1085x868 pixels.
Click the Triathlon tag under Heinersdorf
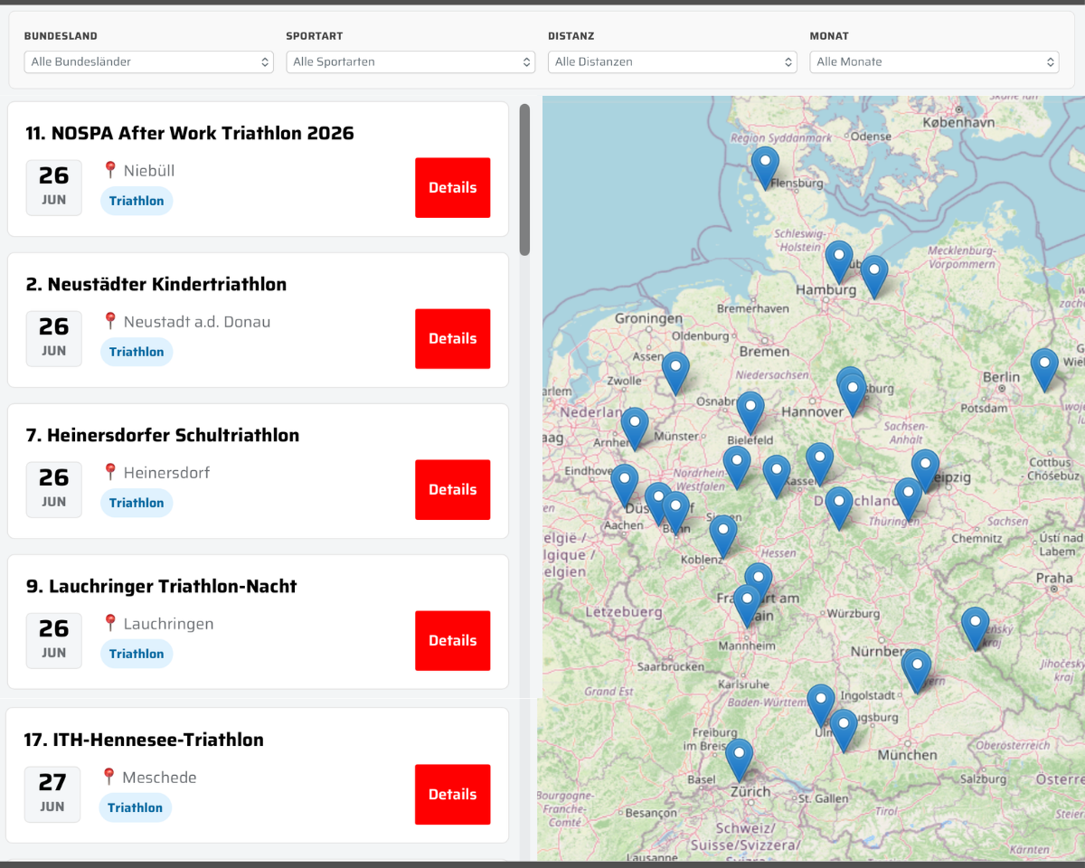tap(137, 503)
